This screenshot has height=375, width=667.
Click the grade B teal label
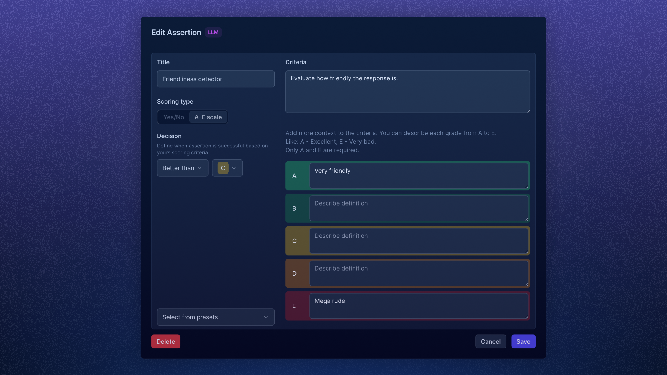295,208
